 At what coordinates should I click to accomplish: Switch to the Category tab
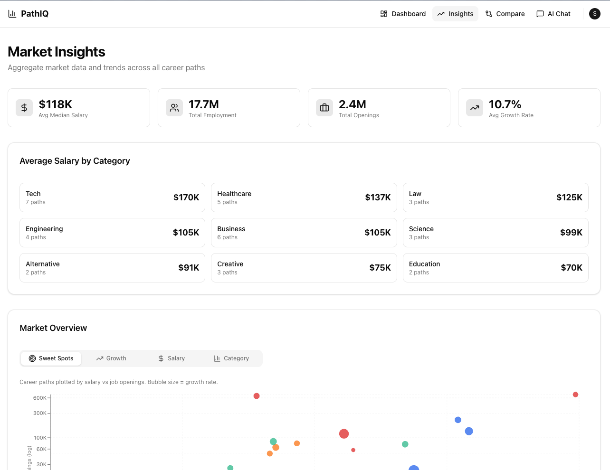coord(231,358)
